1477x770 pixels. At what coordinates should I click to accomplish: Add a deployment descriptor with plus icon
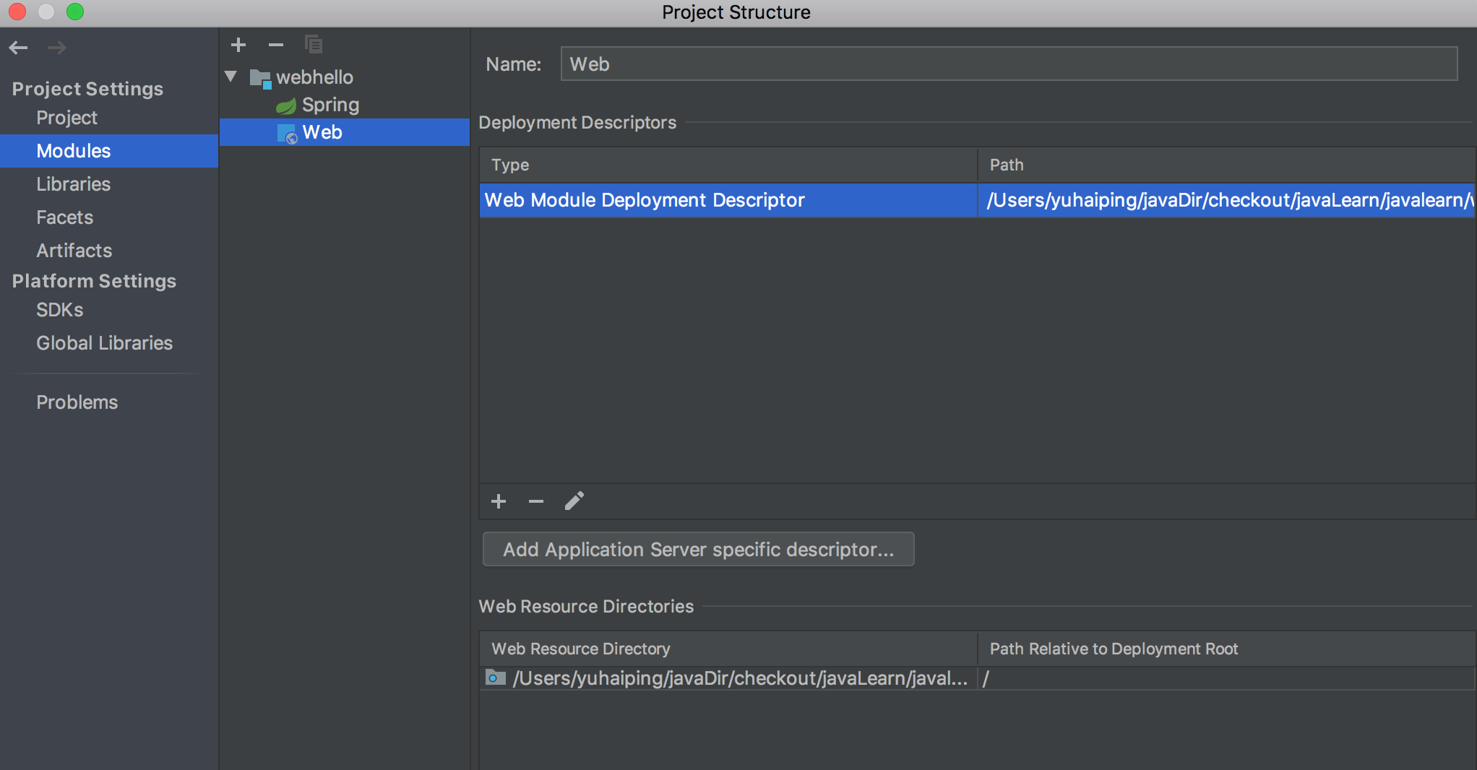[499, 501]
